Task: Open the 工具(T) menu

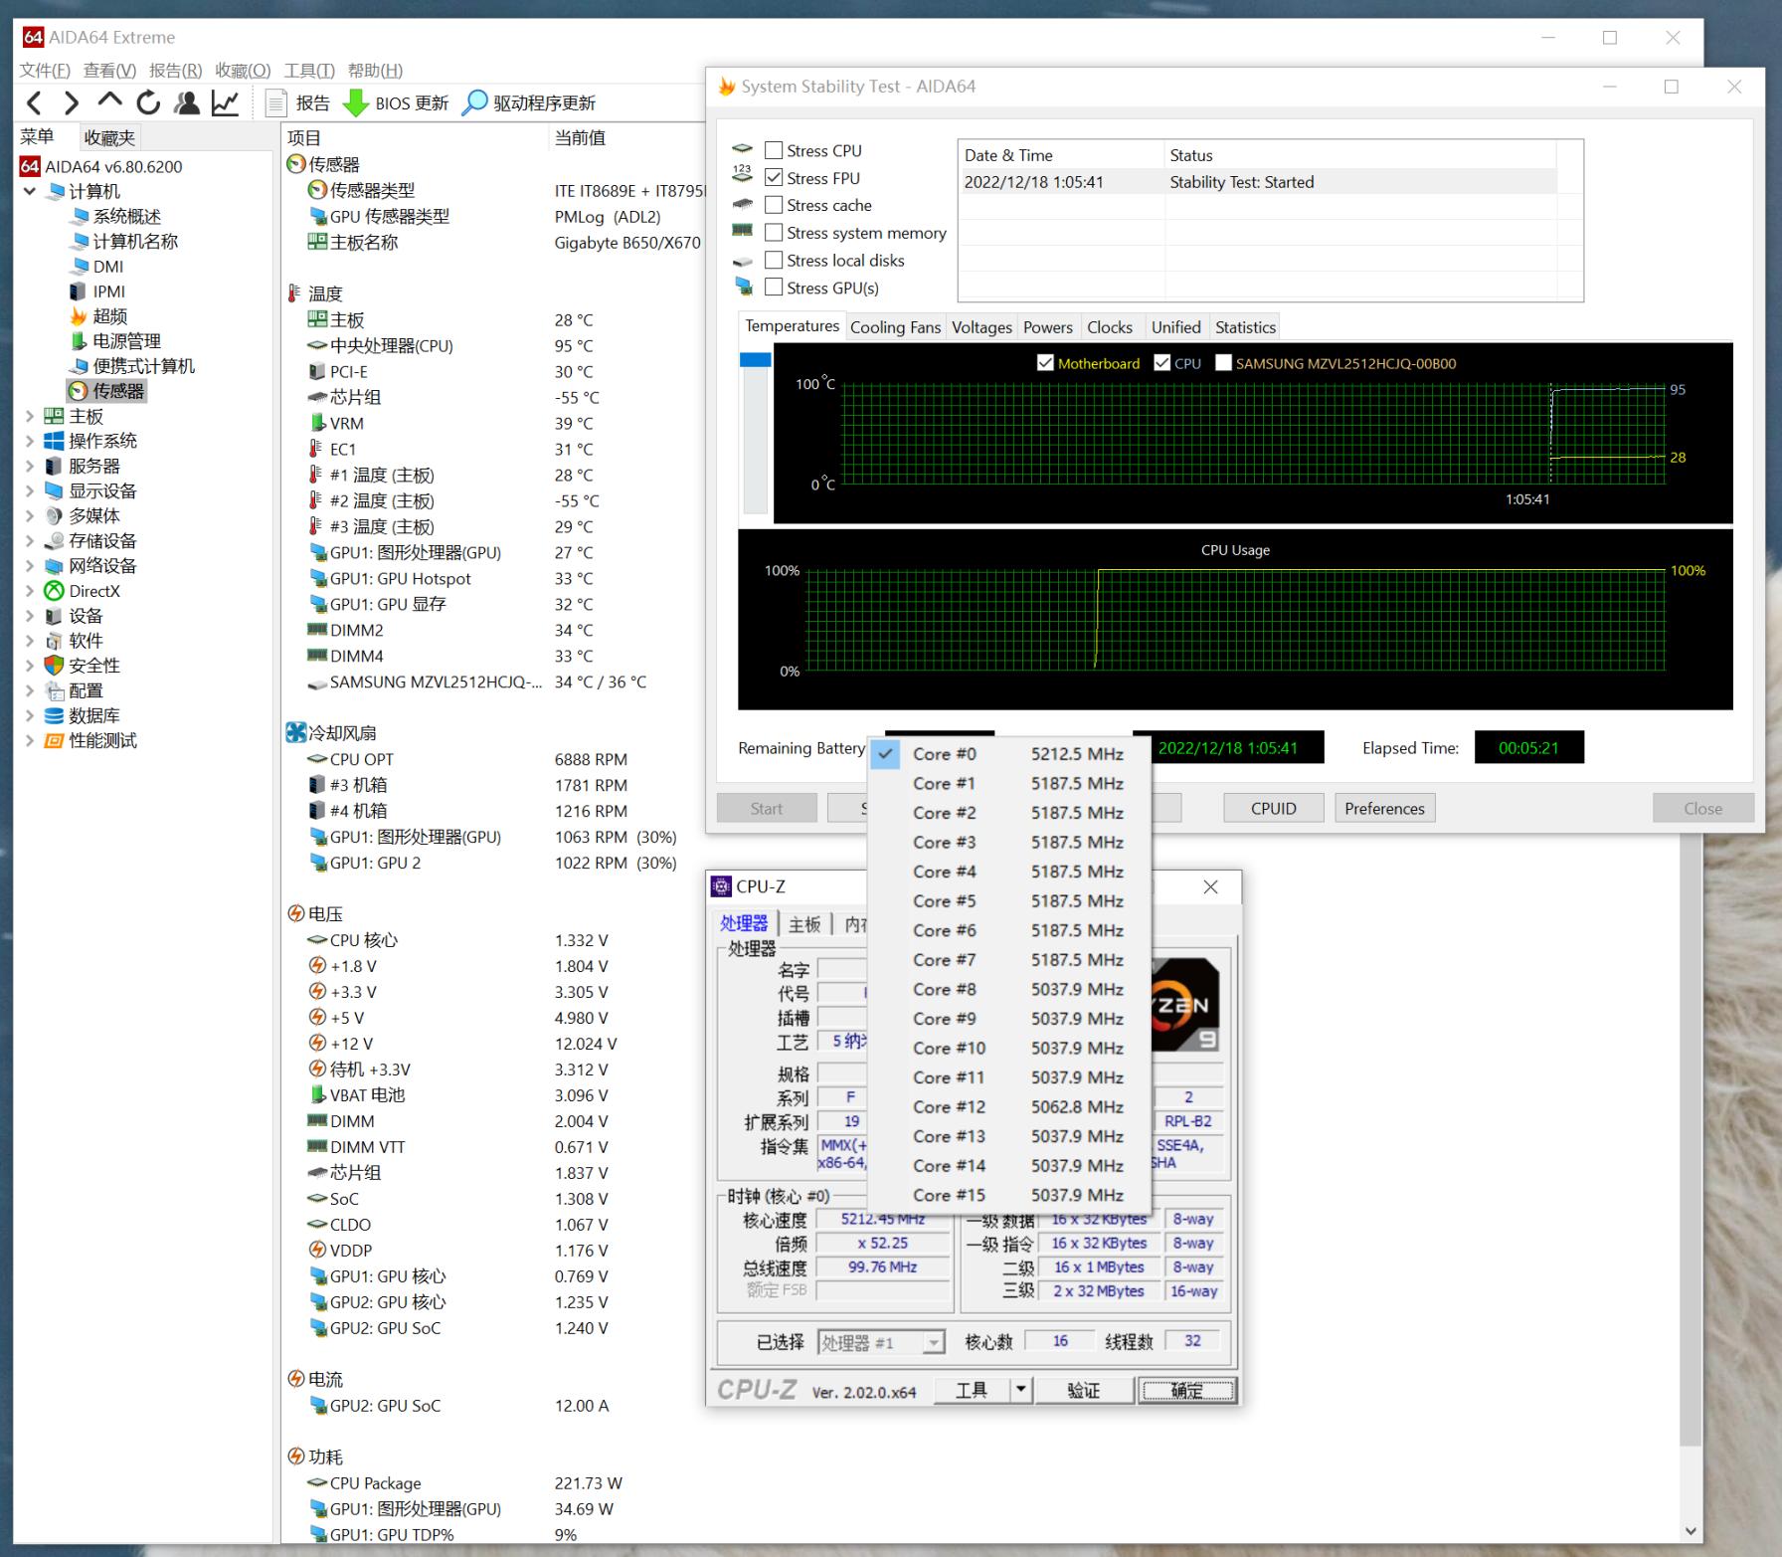Action: coord(308,71)
